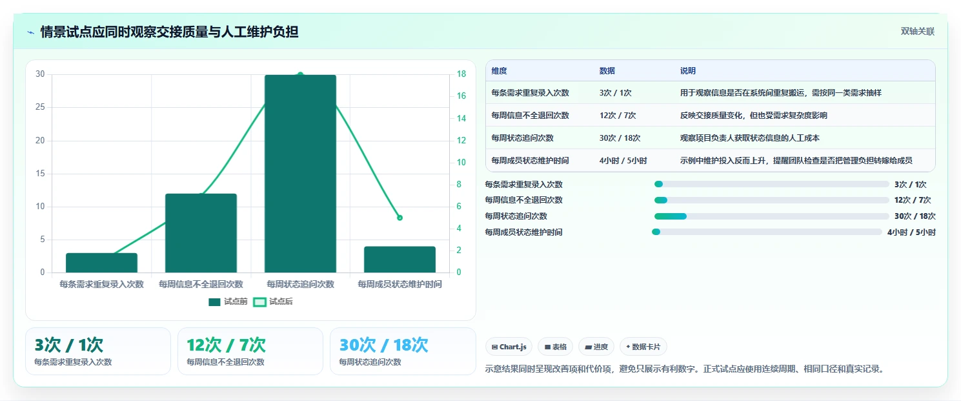
Task: Click the progress bar for 每周成员状态维护时间
Action: pos(767,232)
